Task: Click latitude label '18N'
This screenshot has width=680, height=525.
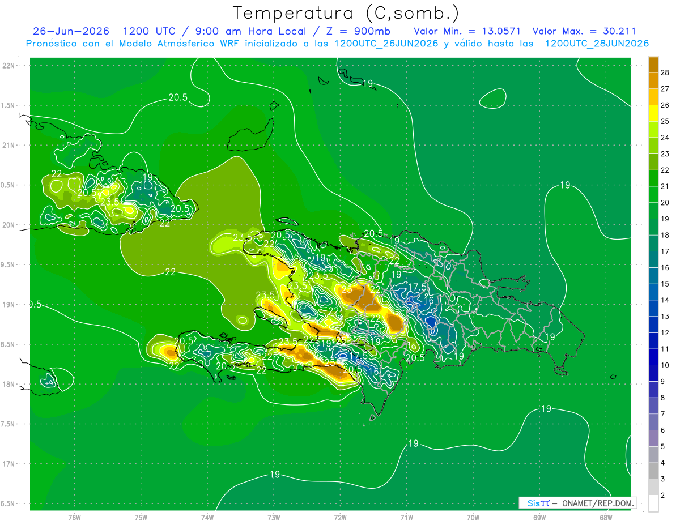Action: pyautogui.click(x=8, y=384)
